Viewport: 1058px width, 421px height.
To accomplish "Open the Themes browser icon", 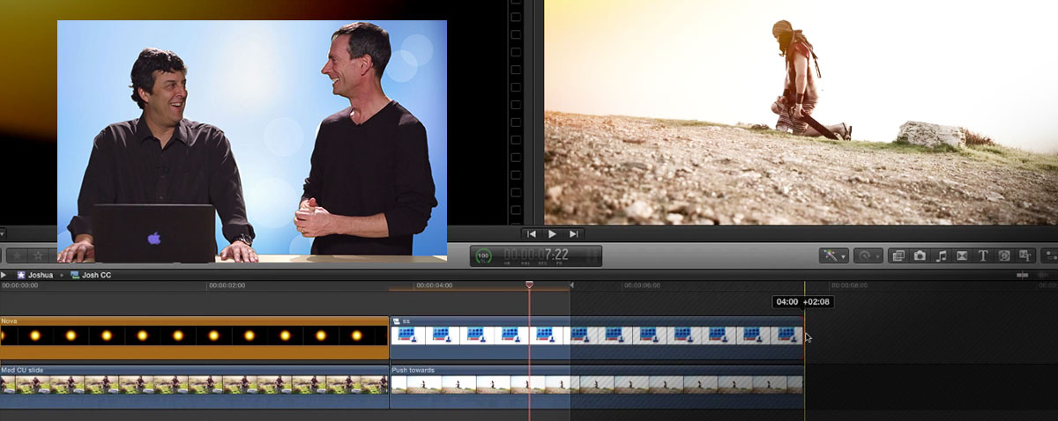I will tap(1025, 255).
